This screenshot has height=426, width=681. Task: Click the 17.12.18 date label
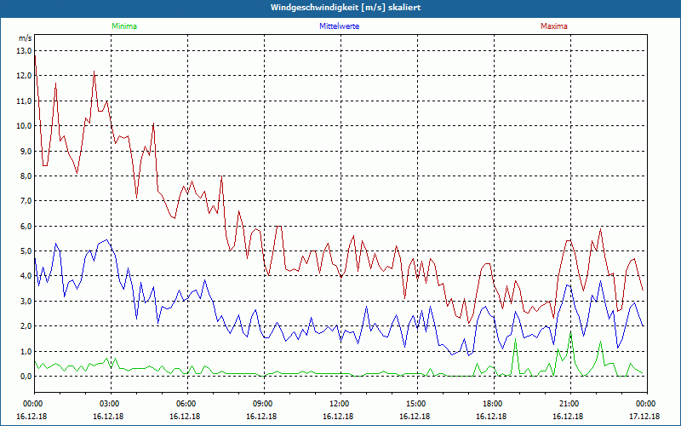coord(644,416)
